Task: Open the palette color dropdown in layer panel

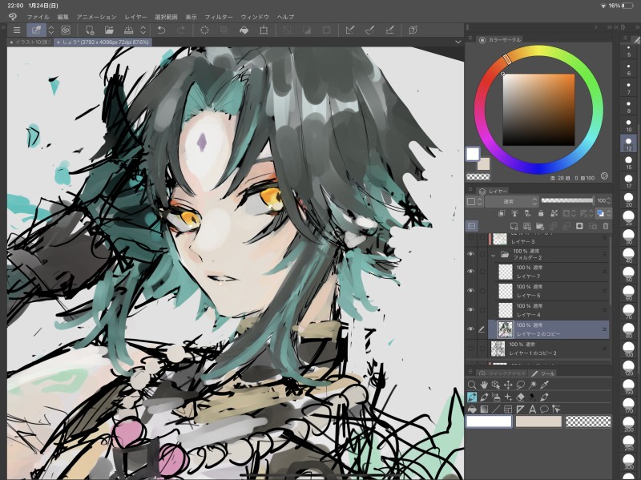Action: 475,201
